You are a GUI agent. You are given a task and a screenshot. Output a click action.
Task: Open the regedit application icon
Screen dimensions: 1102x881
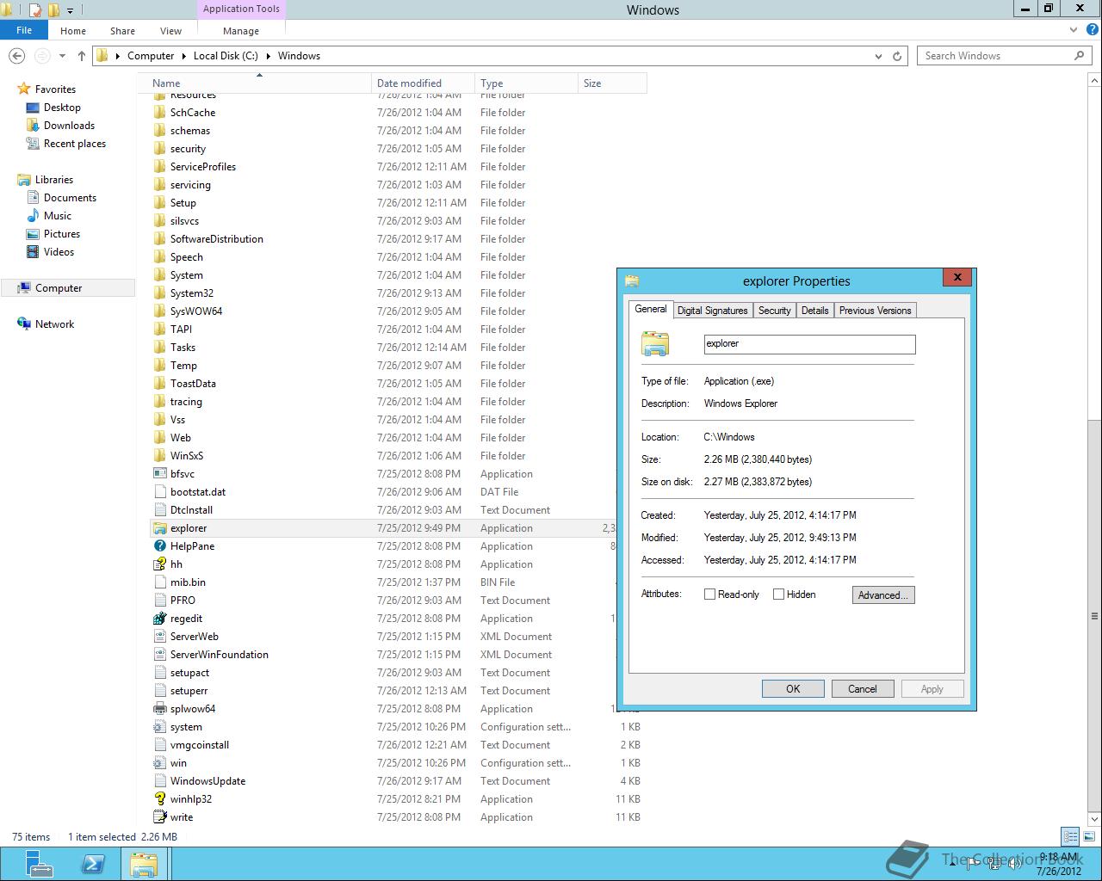click(x=159, y=619)
